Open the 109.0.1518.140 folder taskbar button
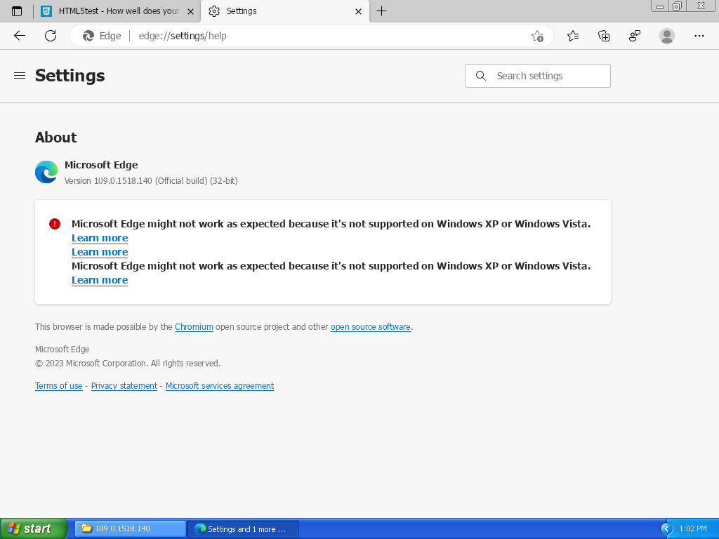Image resolution: width=719 pixels, height=539 pixels. (x=130, y=528)
